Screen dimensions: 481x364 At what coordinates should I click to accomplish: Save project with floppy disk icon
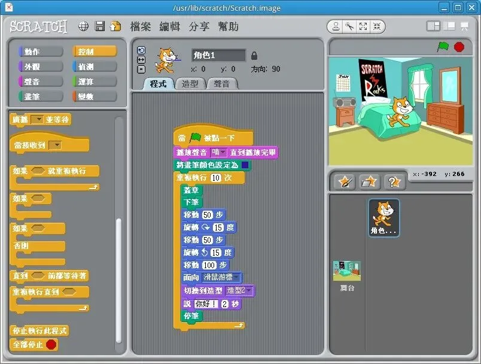100,26
